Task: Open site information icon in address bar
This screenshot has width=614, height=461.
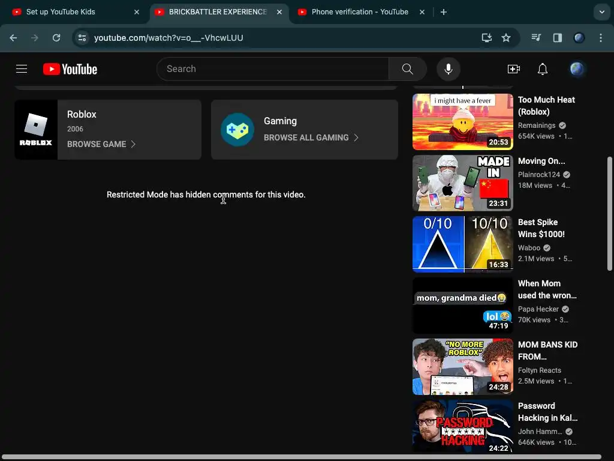Action: (82, 38)
